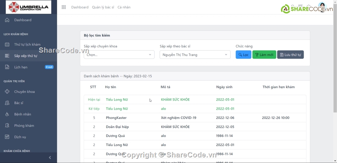Image resolution: width=337 pixels, height=163 pixels.
Task: Collapse the sidebar with the left chevron
Action: click(50, 157)
